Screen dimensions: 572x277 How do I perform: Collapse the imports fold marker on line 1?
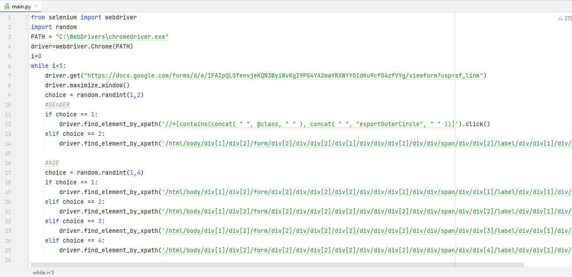coord(29,18)
